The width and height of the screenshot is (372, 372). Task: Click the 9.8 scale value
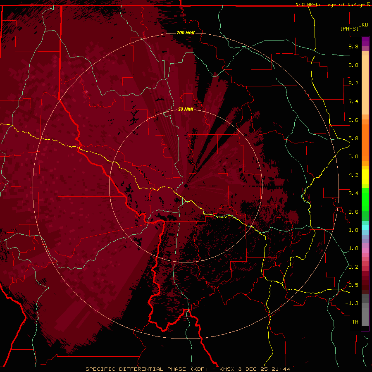click(353, 46)
